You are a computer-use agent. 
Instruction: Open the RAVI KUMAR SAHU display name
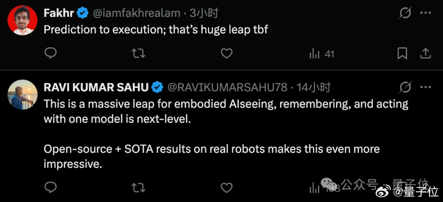(x=96, y=87)
